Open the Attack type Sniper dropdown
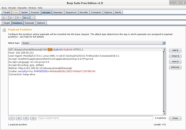Screen dimensions: 186x130 pyautogui.click(x=94, y=43)
